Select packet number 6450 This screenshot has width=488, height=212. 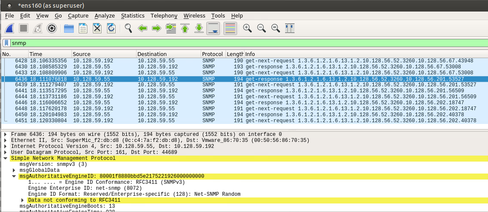[x=244, y=115]
